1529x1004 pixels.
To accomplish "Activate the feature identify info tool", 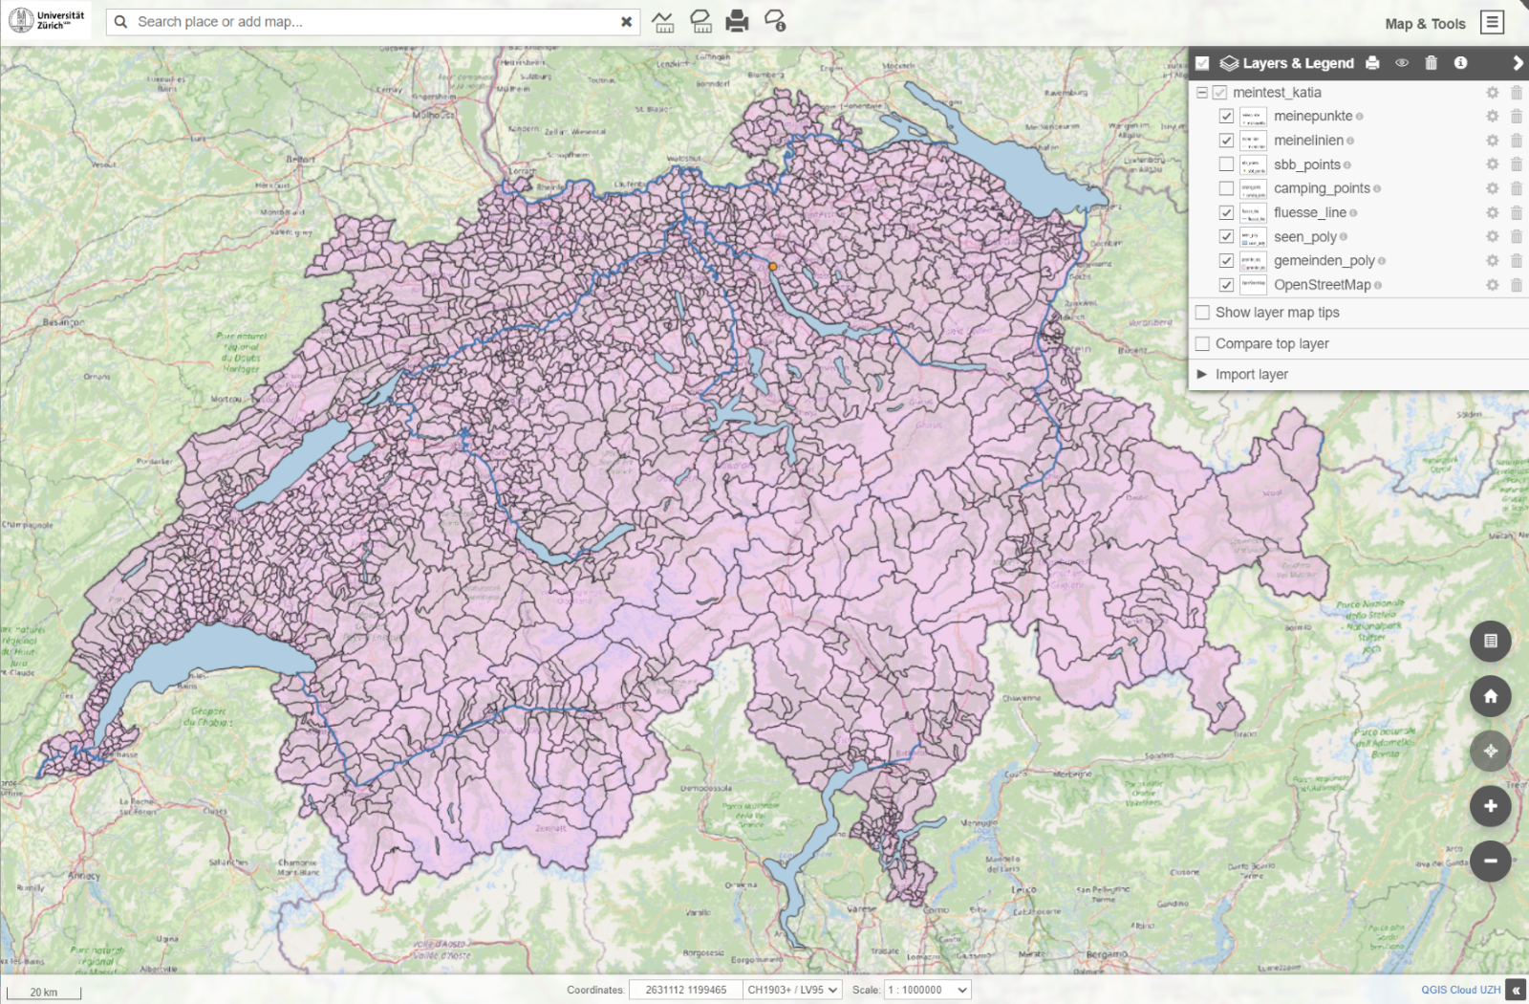I will tap(775, 22).
